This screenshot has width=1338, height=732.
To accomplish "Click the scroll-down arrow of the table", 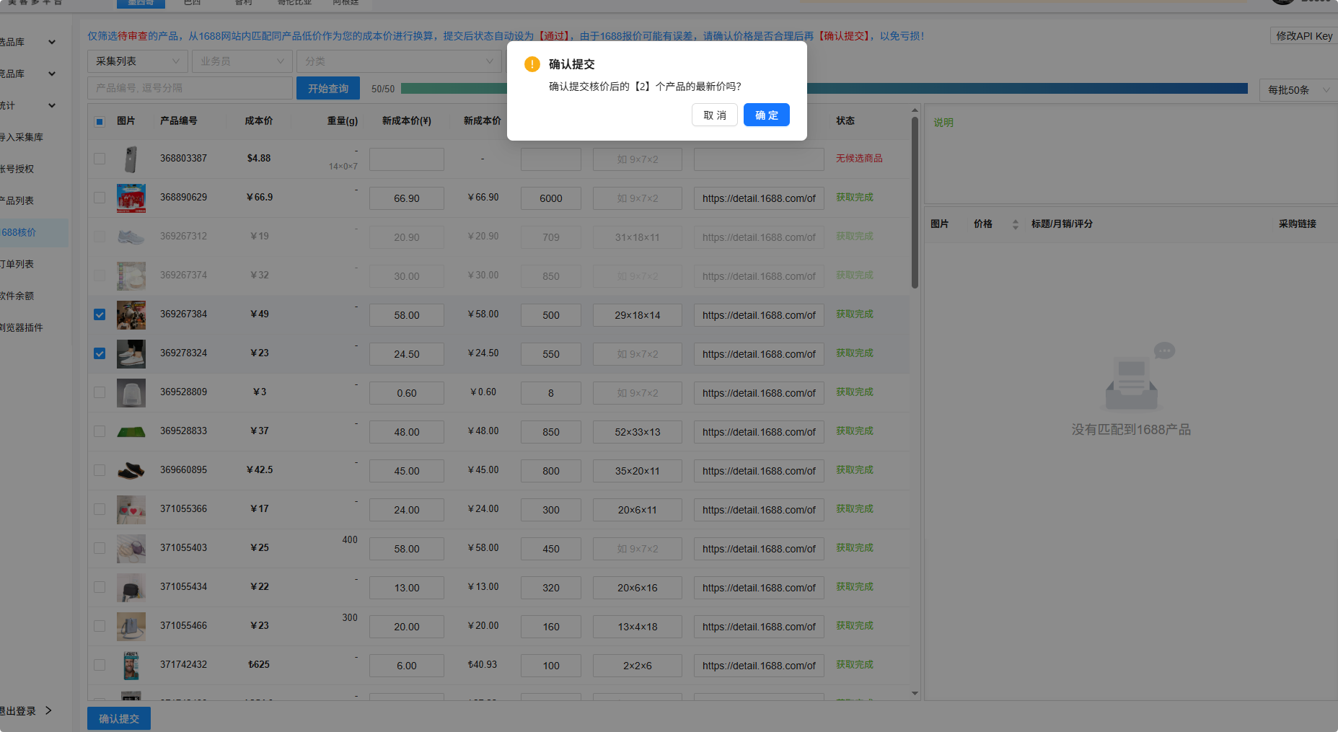I will (915, 693).
